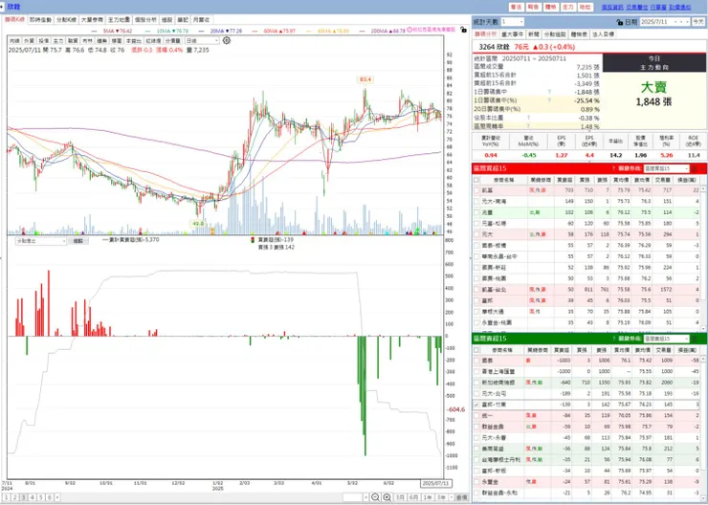
Task: Click the 1年 range button
Action: click(x=427, y=497)
